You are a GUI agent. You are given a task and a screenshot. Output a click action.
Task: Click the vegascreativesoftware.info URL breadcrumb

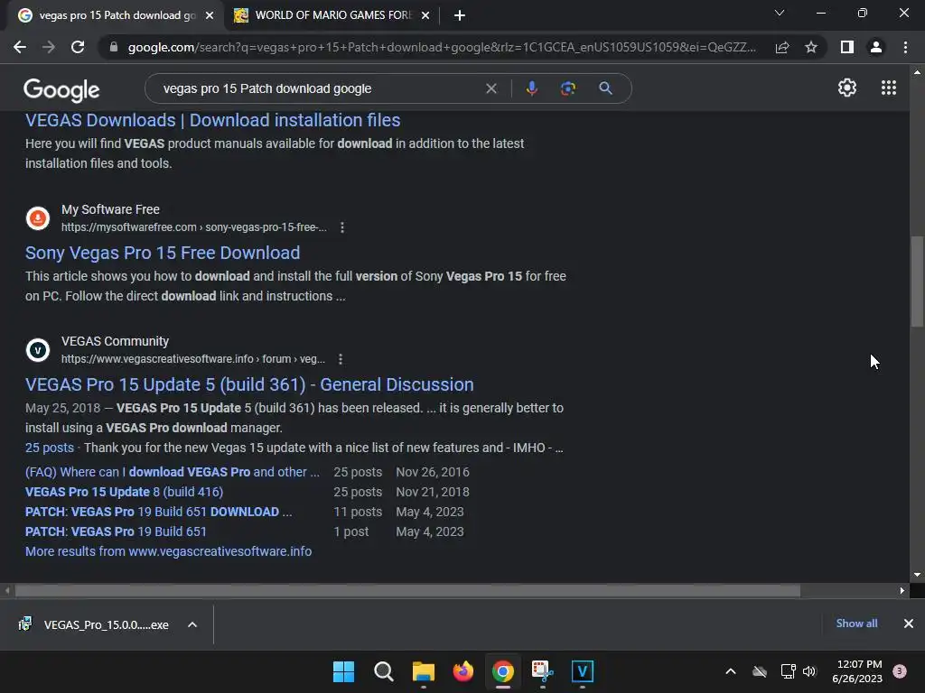(x=193, y=359)
